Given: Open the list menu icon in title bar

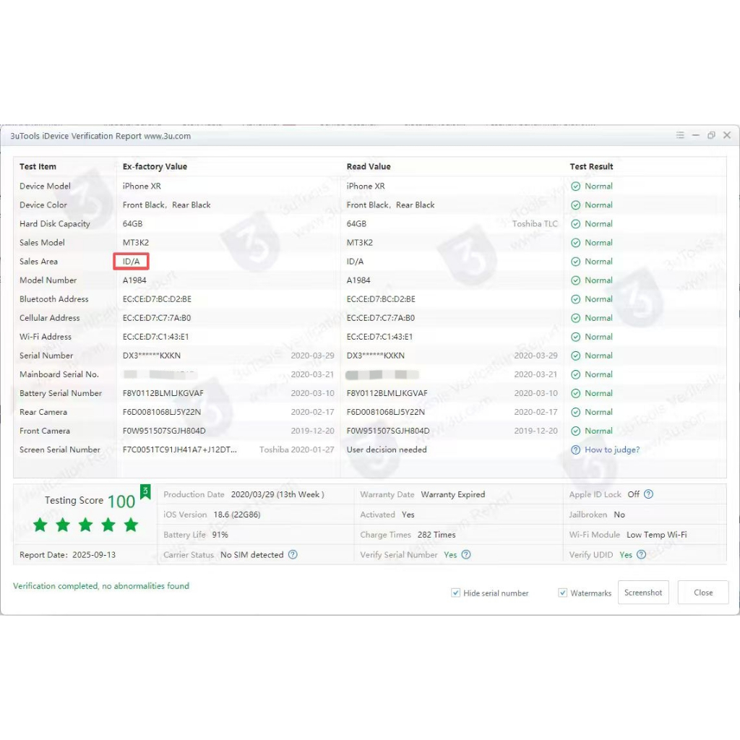Looking at the screenshot, I should coord(680,135).
